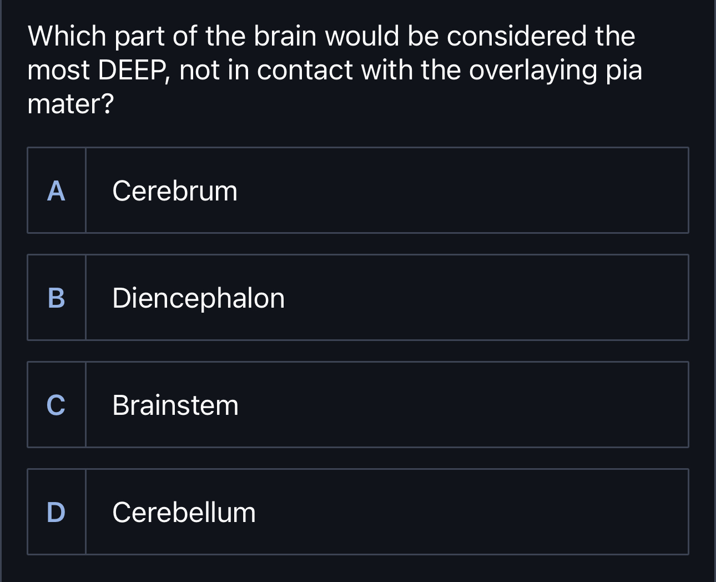
Task: Select answer C, Brainstem
Action: tap(357, 404)
